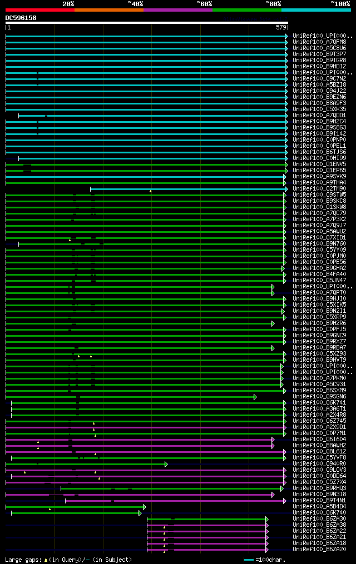Viewport: 356px width, 564px height.
Task: Click the cyan ~100% identity legend segment
Action: pos(316,10)
